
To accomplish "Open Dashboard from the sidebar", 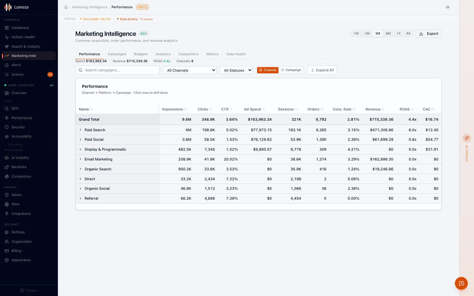I will pyautogui.click(x=29, y=28).
